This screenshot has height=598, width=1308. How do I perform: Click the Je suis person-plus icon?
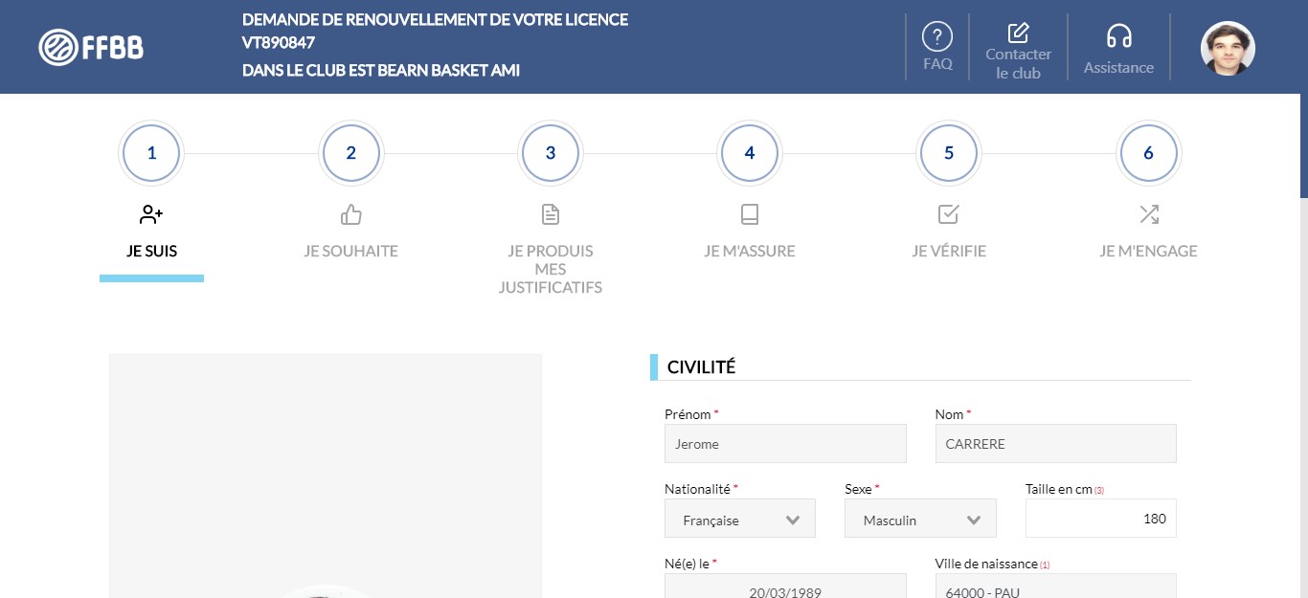(x=151, y=214)
